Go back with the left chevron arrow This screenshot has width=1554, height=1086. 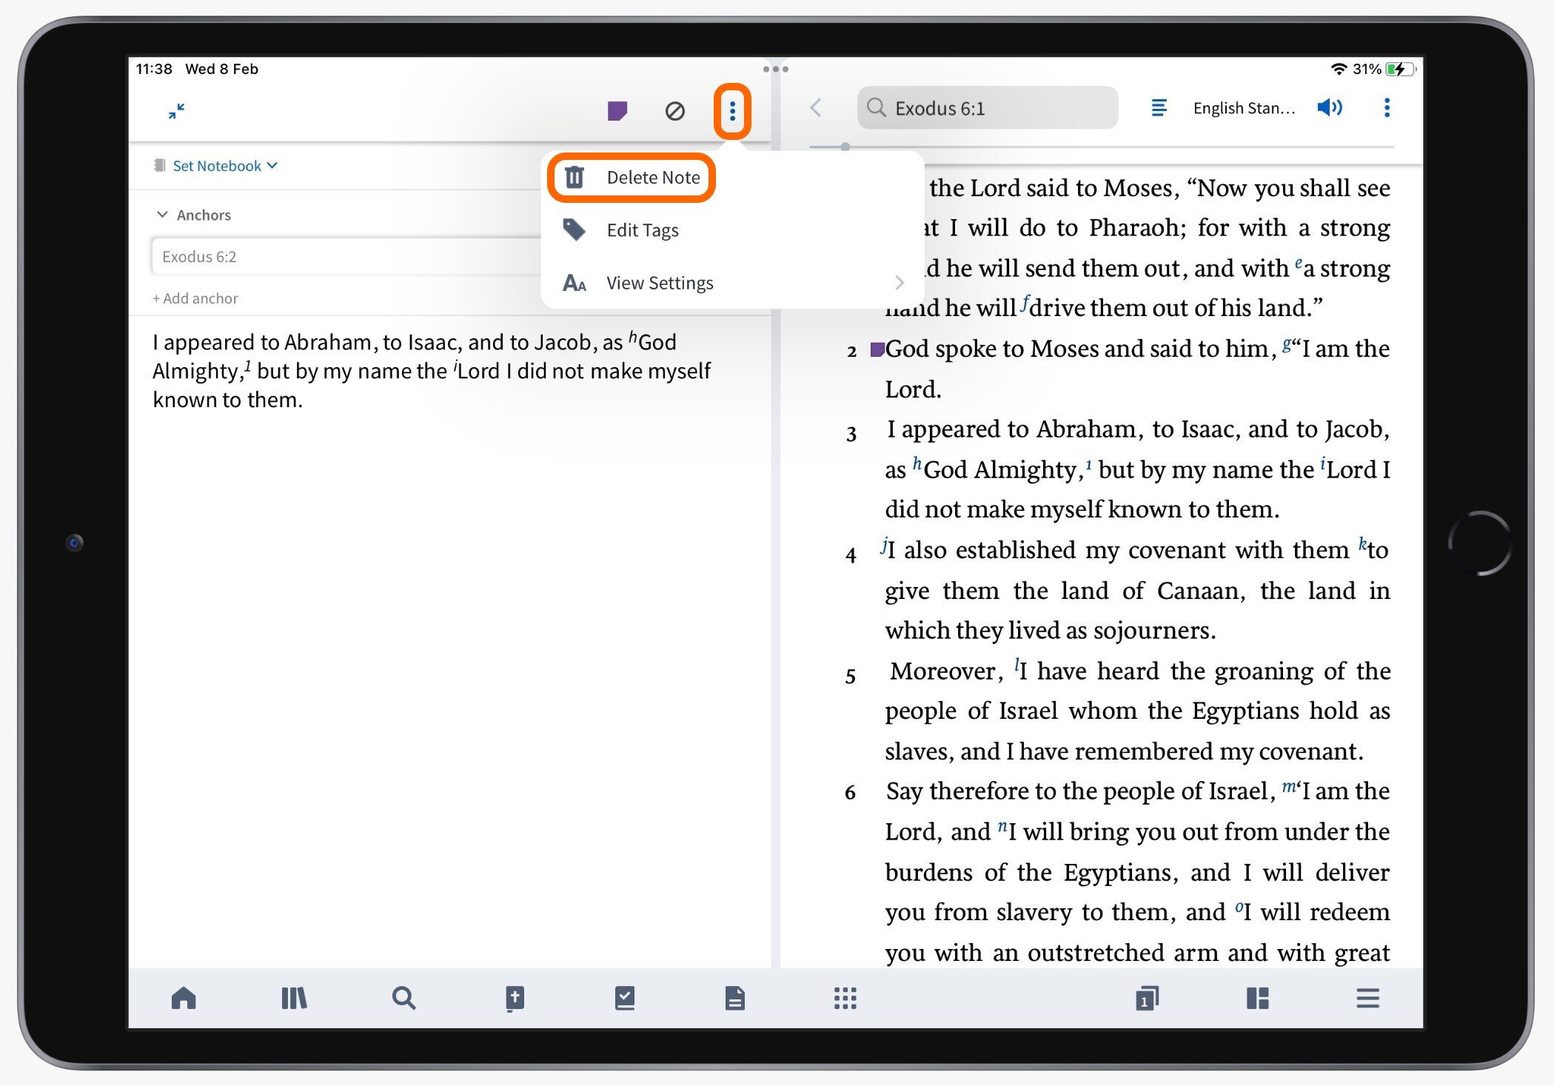[x=816, y=108]
